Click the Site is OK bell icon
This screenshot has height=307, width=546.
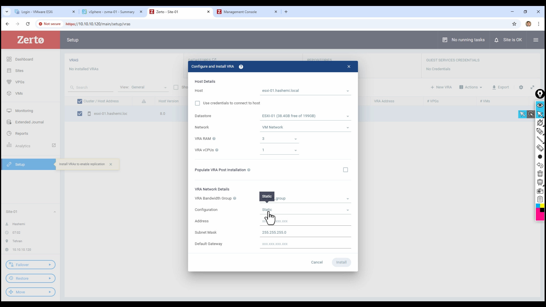496,40
